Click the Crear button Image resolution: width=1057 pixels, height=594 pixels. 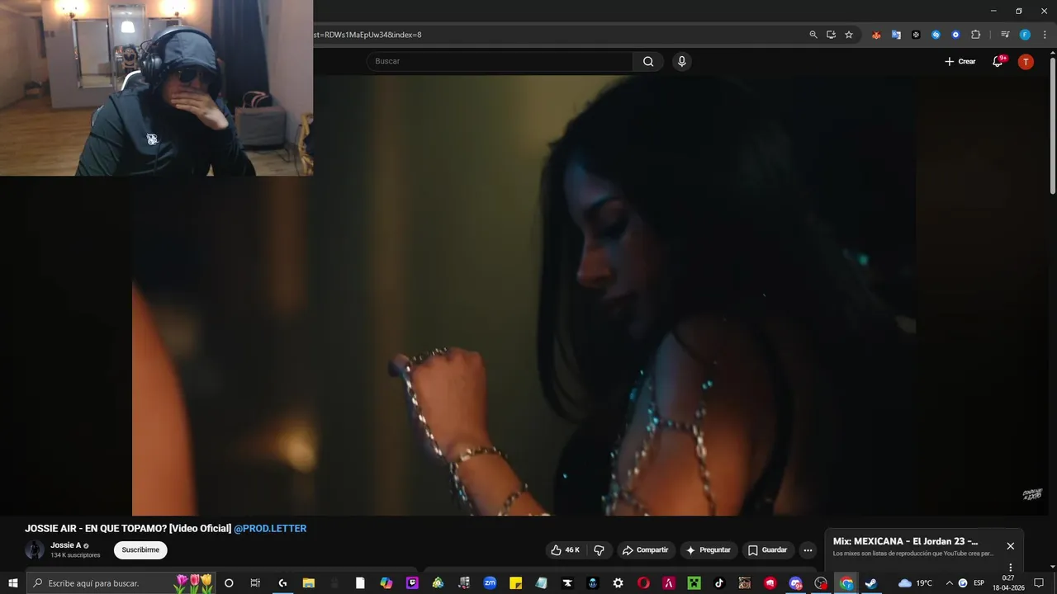point(960,62)
